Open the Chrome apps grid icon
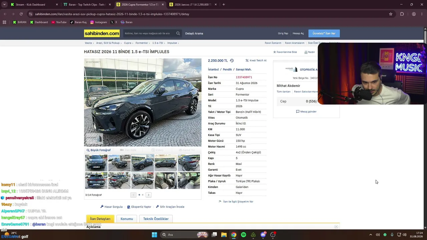The height and width of the screenshot is (240, 427). tap(4, 22)
